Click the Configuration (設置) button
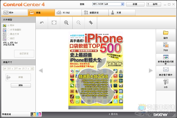The image size is (177, 118). pos(135,4)
